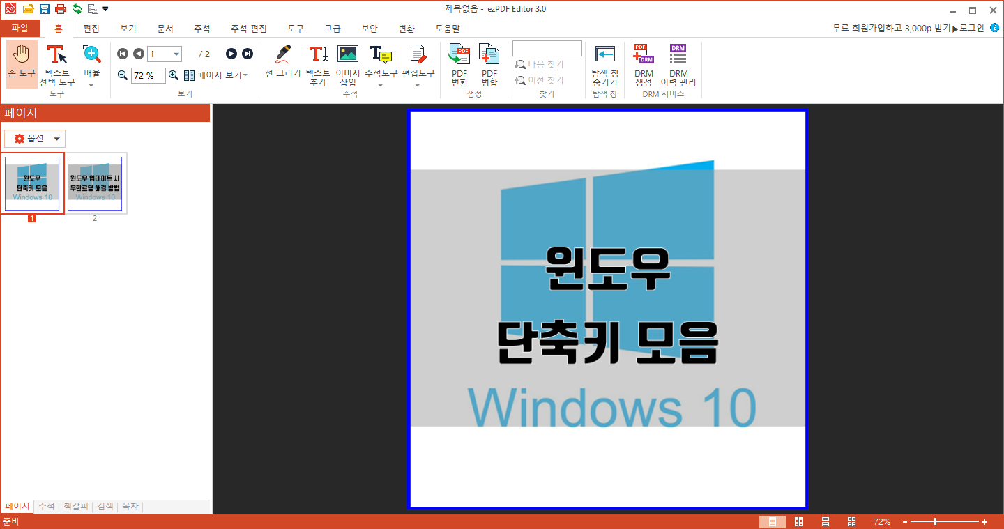1004x529 pixels.
Task: Switch to the 보안 ribbon tab
Action: [x=370, y=29]
